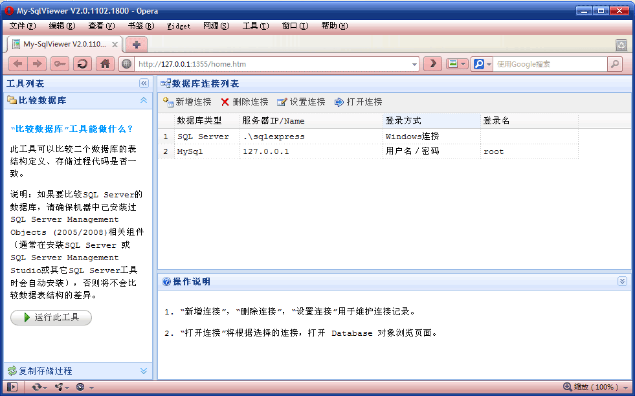Toggle the status bar panel button
Screen dimensions: 635x396
coord(12,387)
